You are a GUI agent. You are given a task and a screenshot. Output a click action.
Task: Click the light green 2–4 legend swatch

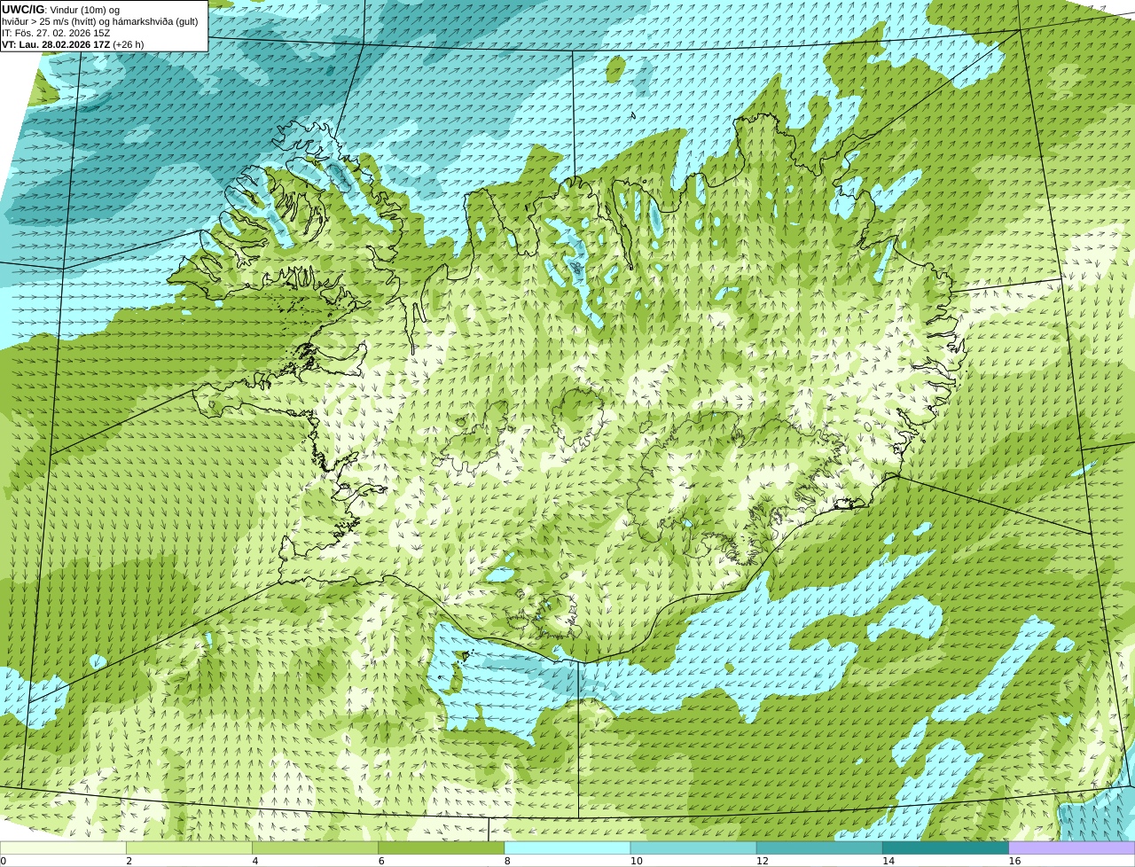click(x=189, y=847)
